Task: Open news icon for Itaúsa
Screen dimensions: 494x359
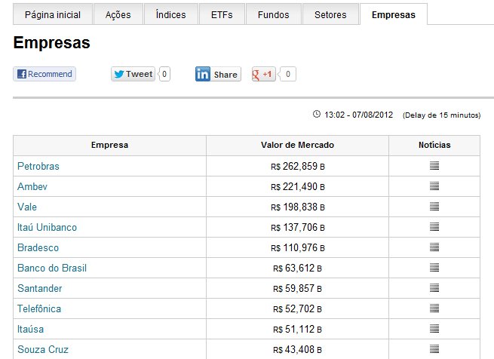Action: pyautogui.click(x=434, y=328)
